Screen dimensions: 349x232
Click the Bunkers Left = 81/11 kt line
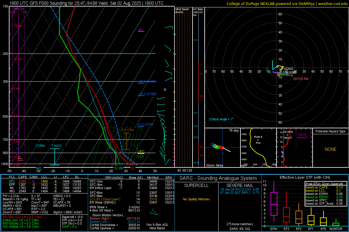(115, 222)
